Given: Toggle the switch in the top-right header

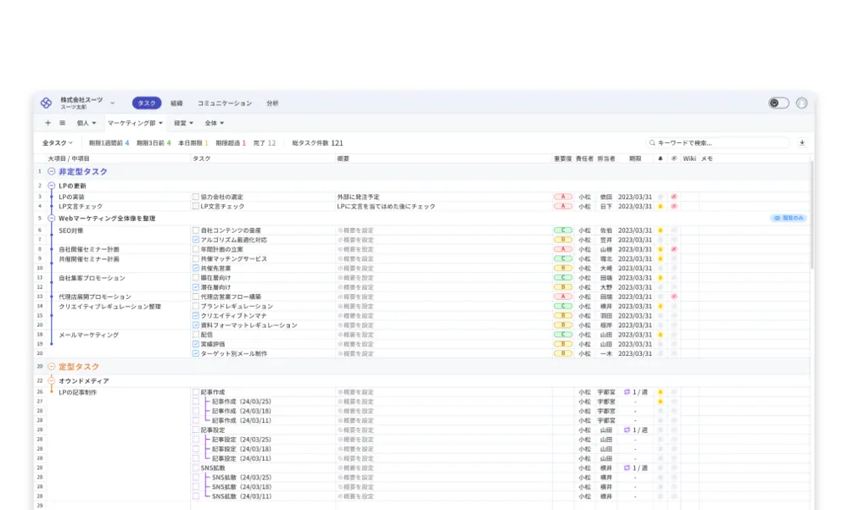Looking at the screenshot, I should point(778,103).
